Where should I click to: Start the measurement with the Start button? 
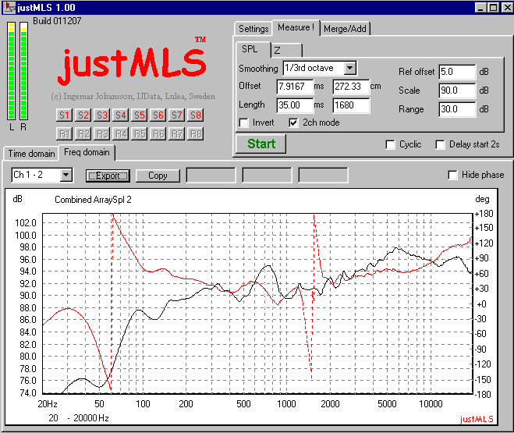pyautogui.click(x=261, y=144)
